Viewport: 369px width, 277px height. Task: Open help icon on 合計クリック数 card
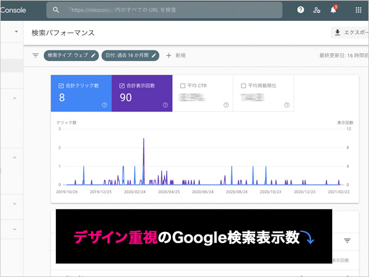coord(105,105)
